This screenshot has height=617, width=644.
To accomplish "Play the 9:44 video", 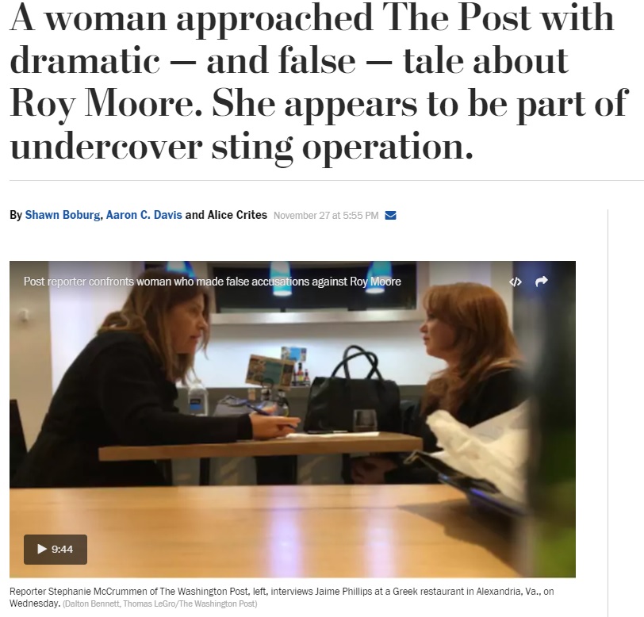I will 56,550.
